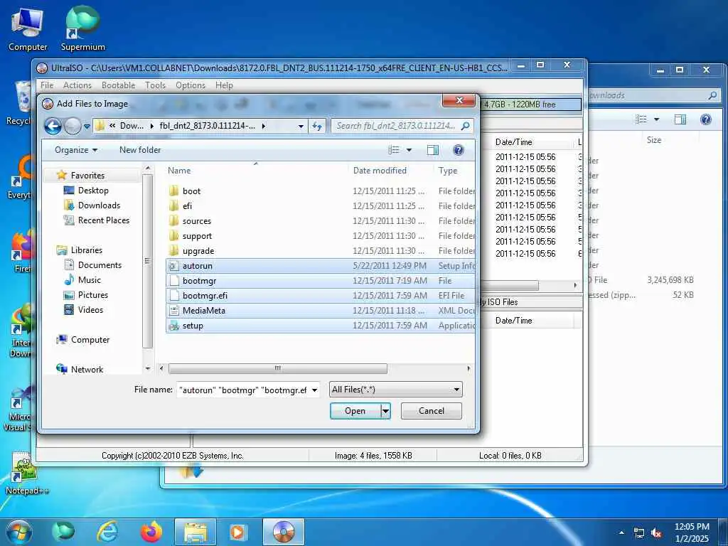Select the efi folder
The width and height of the screenshot is (728, 546).
click(x=321, y=205)
